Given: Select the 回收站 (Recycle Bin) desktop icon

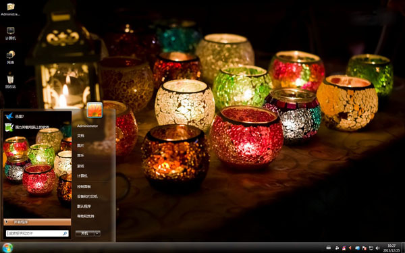Looking at the screenshot, I should (x=10, y=81).
